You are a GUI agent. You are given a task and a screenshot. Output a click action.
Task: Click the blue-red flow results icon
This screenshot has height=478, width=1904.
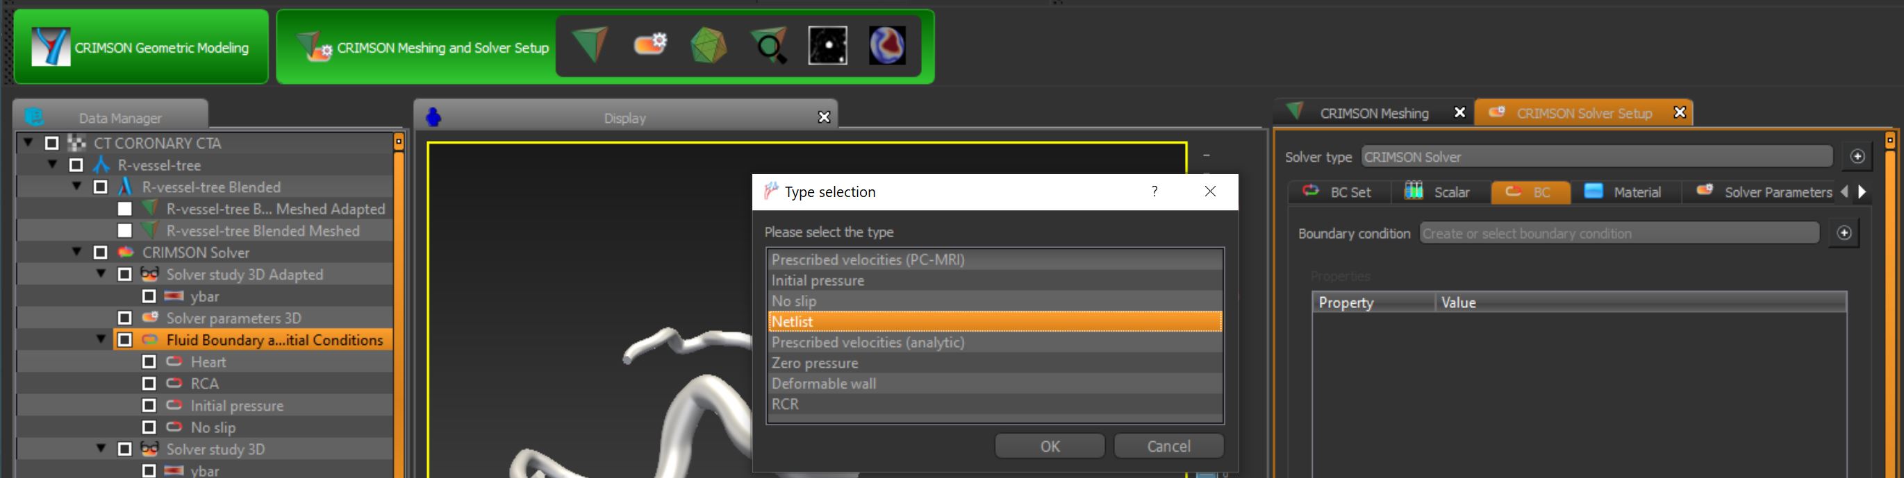pos(887,46)
